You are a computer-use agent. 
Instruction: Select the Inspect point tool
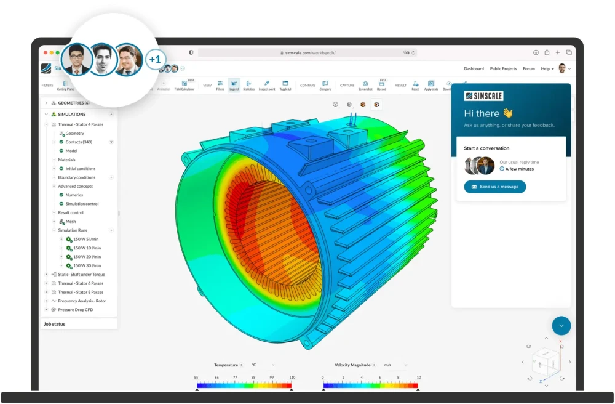click(267, 83)
